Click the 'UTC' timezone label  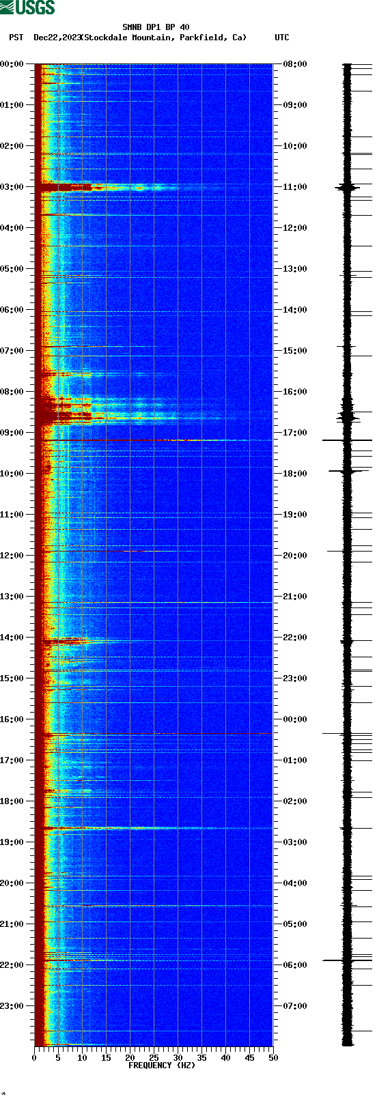282,38
